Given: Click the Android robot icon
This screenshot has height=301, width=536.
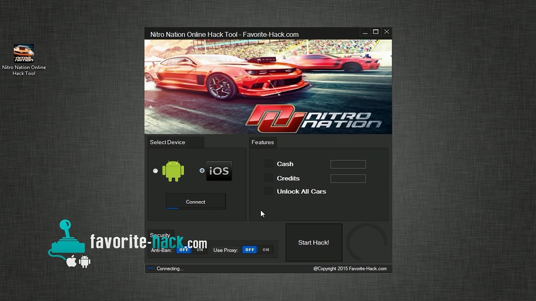Looking at the screenshot, I should 173,171.
